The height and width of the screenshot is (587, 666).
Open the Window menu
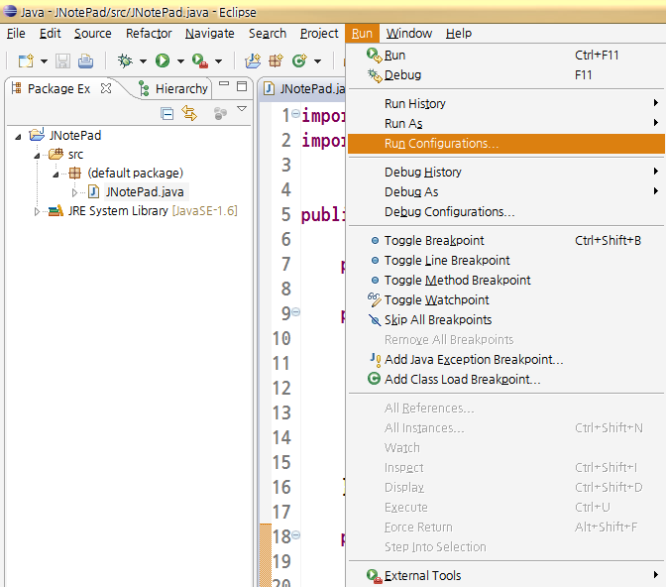[x=409, y=33]
